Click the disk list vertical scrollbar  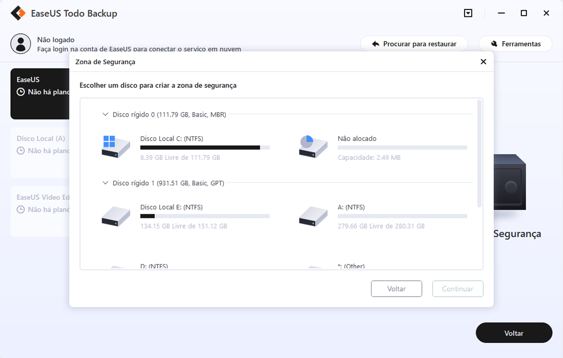(479, 153)
